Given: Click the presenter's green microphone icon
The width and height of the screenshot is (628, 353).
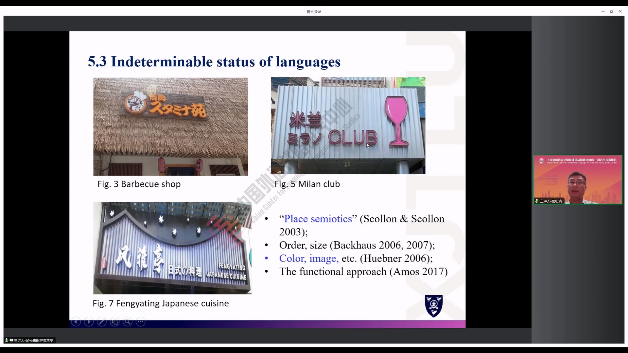Looking at the screenshot, I should click(x=537, y=201).
